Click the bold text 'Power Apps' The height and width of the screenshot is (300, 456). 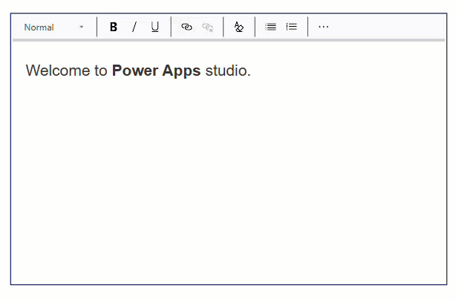156,71
